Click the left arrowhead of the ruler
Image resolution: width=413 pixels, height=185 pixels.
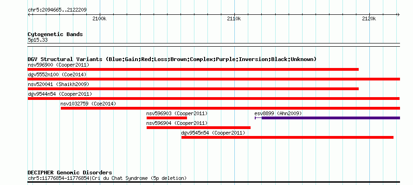29,15
